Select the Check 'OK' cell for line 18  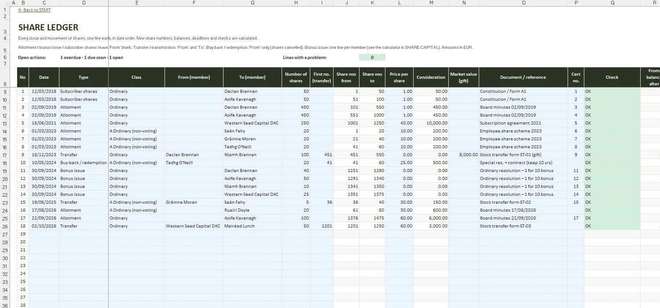click(x=612, y=226)
